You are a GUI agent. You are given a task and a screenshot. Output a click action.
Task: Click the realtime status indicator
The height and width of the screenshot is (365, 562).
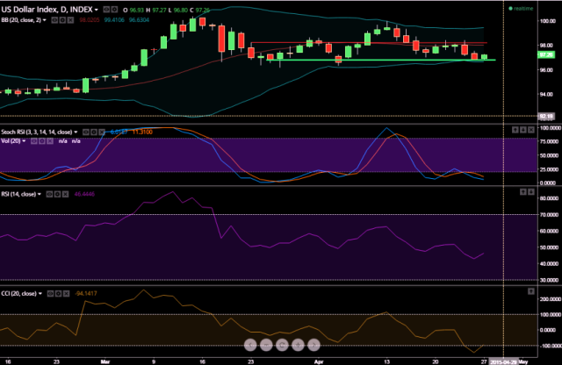(524, 8)
